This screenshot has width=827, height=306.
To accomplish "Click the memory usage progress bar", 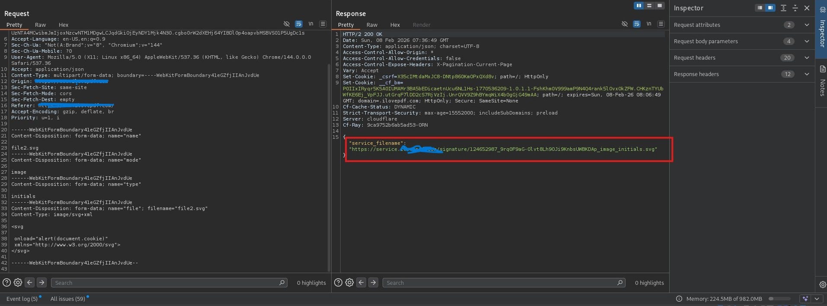I will click(x=779, y=299).
